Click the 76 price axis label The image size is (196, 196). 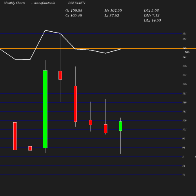[184, 175]
